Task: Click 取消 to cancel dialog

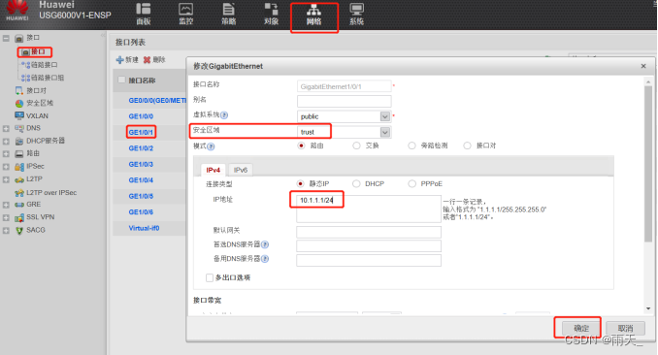Action: click(625, 328)
